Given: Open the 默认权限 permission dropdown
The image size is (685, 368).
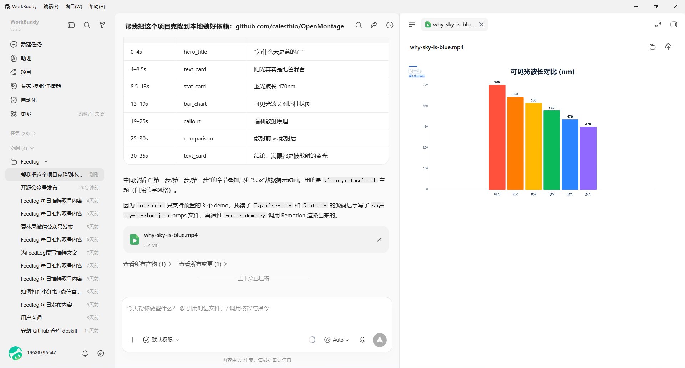Looking at the screenshot, I should (x=161, y=340).
